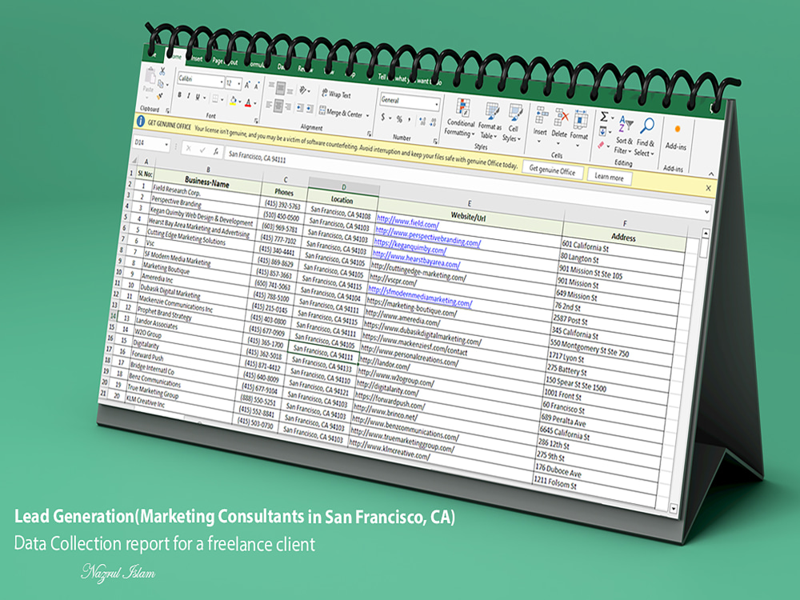
Task: Open Sort & Filter menu
Action: (625, 135)
